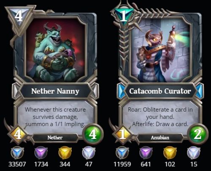The width and height of the screenshot is (211, 171).
Task: Click Nether Nanny's diamond quality gem icon
Action: click(89, 153)
